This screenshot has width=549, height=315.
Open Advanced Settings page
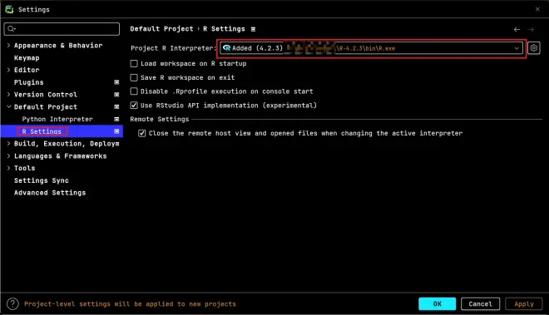[x=50, y=193]
